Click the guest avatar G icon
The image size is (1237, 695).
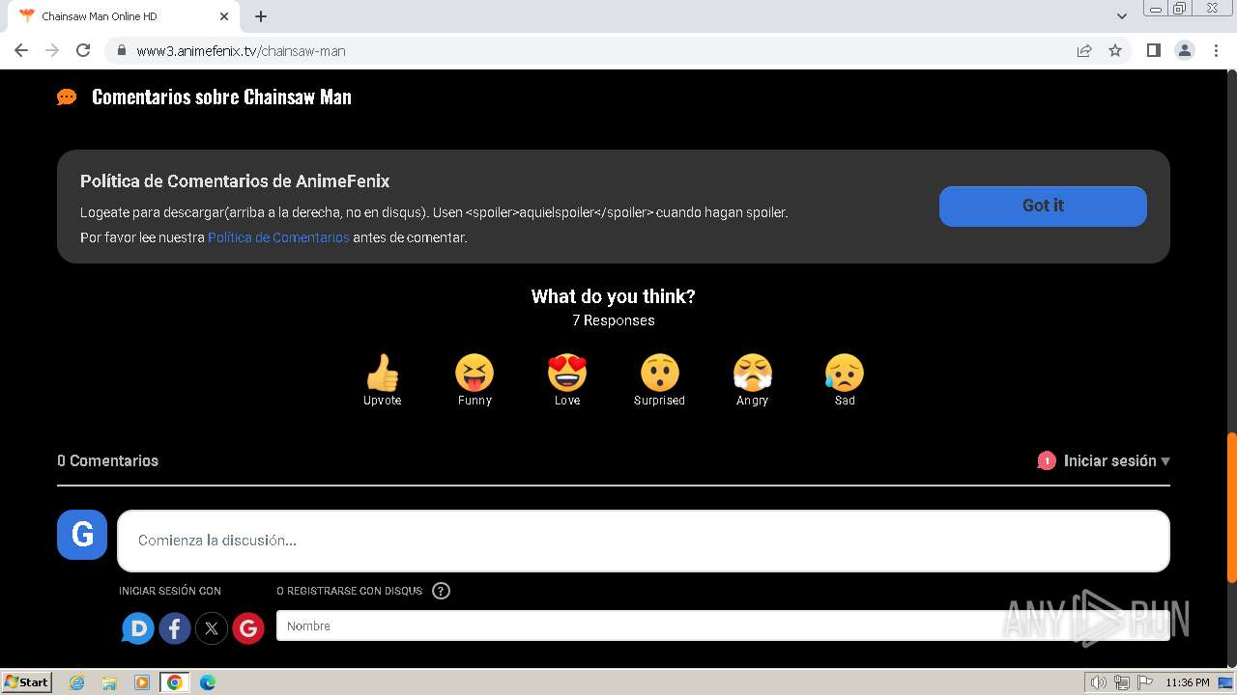pyautogui.click(x=82, y=535)
